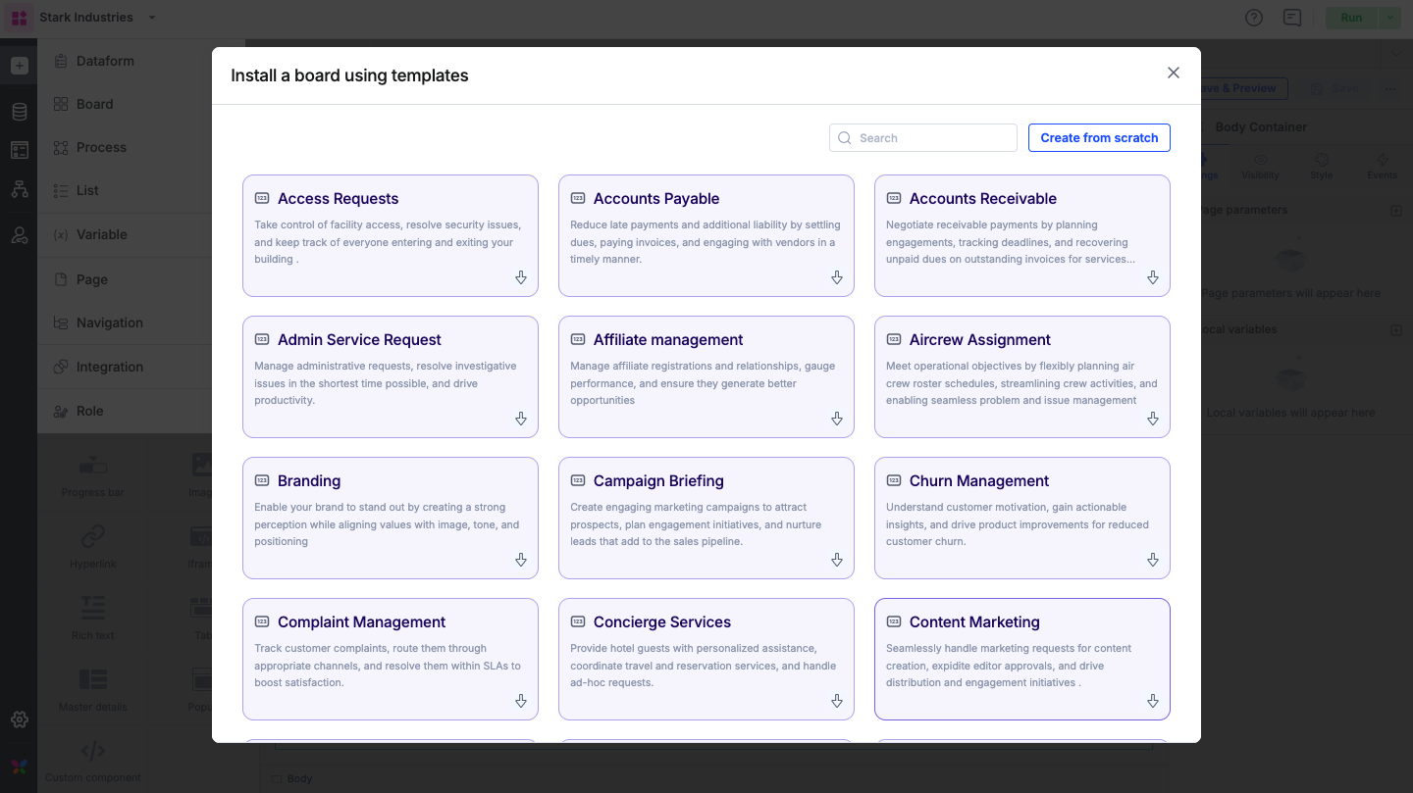Click install arrow on Branding card
Viewport: 1413px width, 793px height.
point(521,561)
